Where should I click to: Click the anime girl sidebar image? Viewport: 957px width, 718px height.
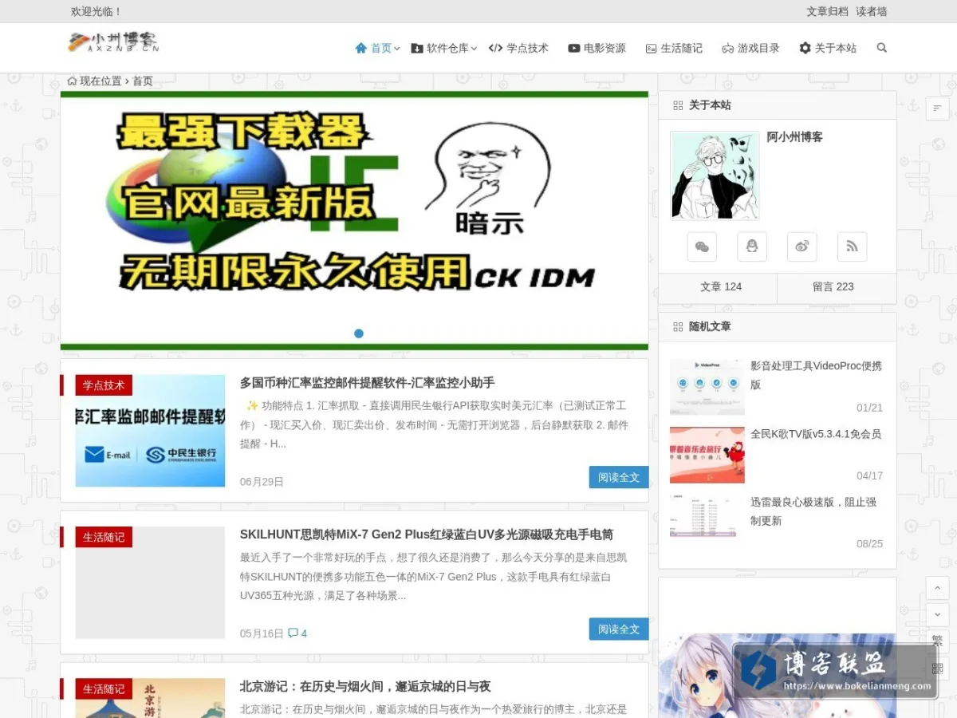pyautogui.click(x=778, y=674)
